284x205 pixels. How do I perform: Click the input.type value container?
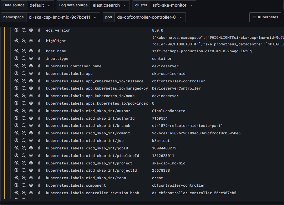coord(162,59)
